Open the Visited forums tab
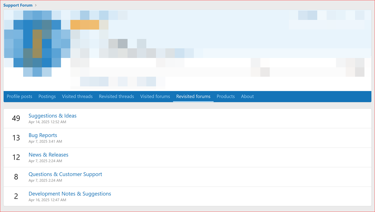 click(x=155, y=96)
